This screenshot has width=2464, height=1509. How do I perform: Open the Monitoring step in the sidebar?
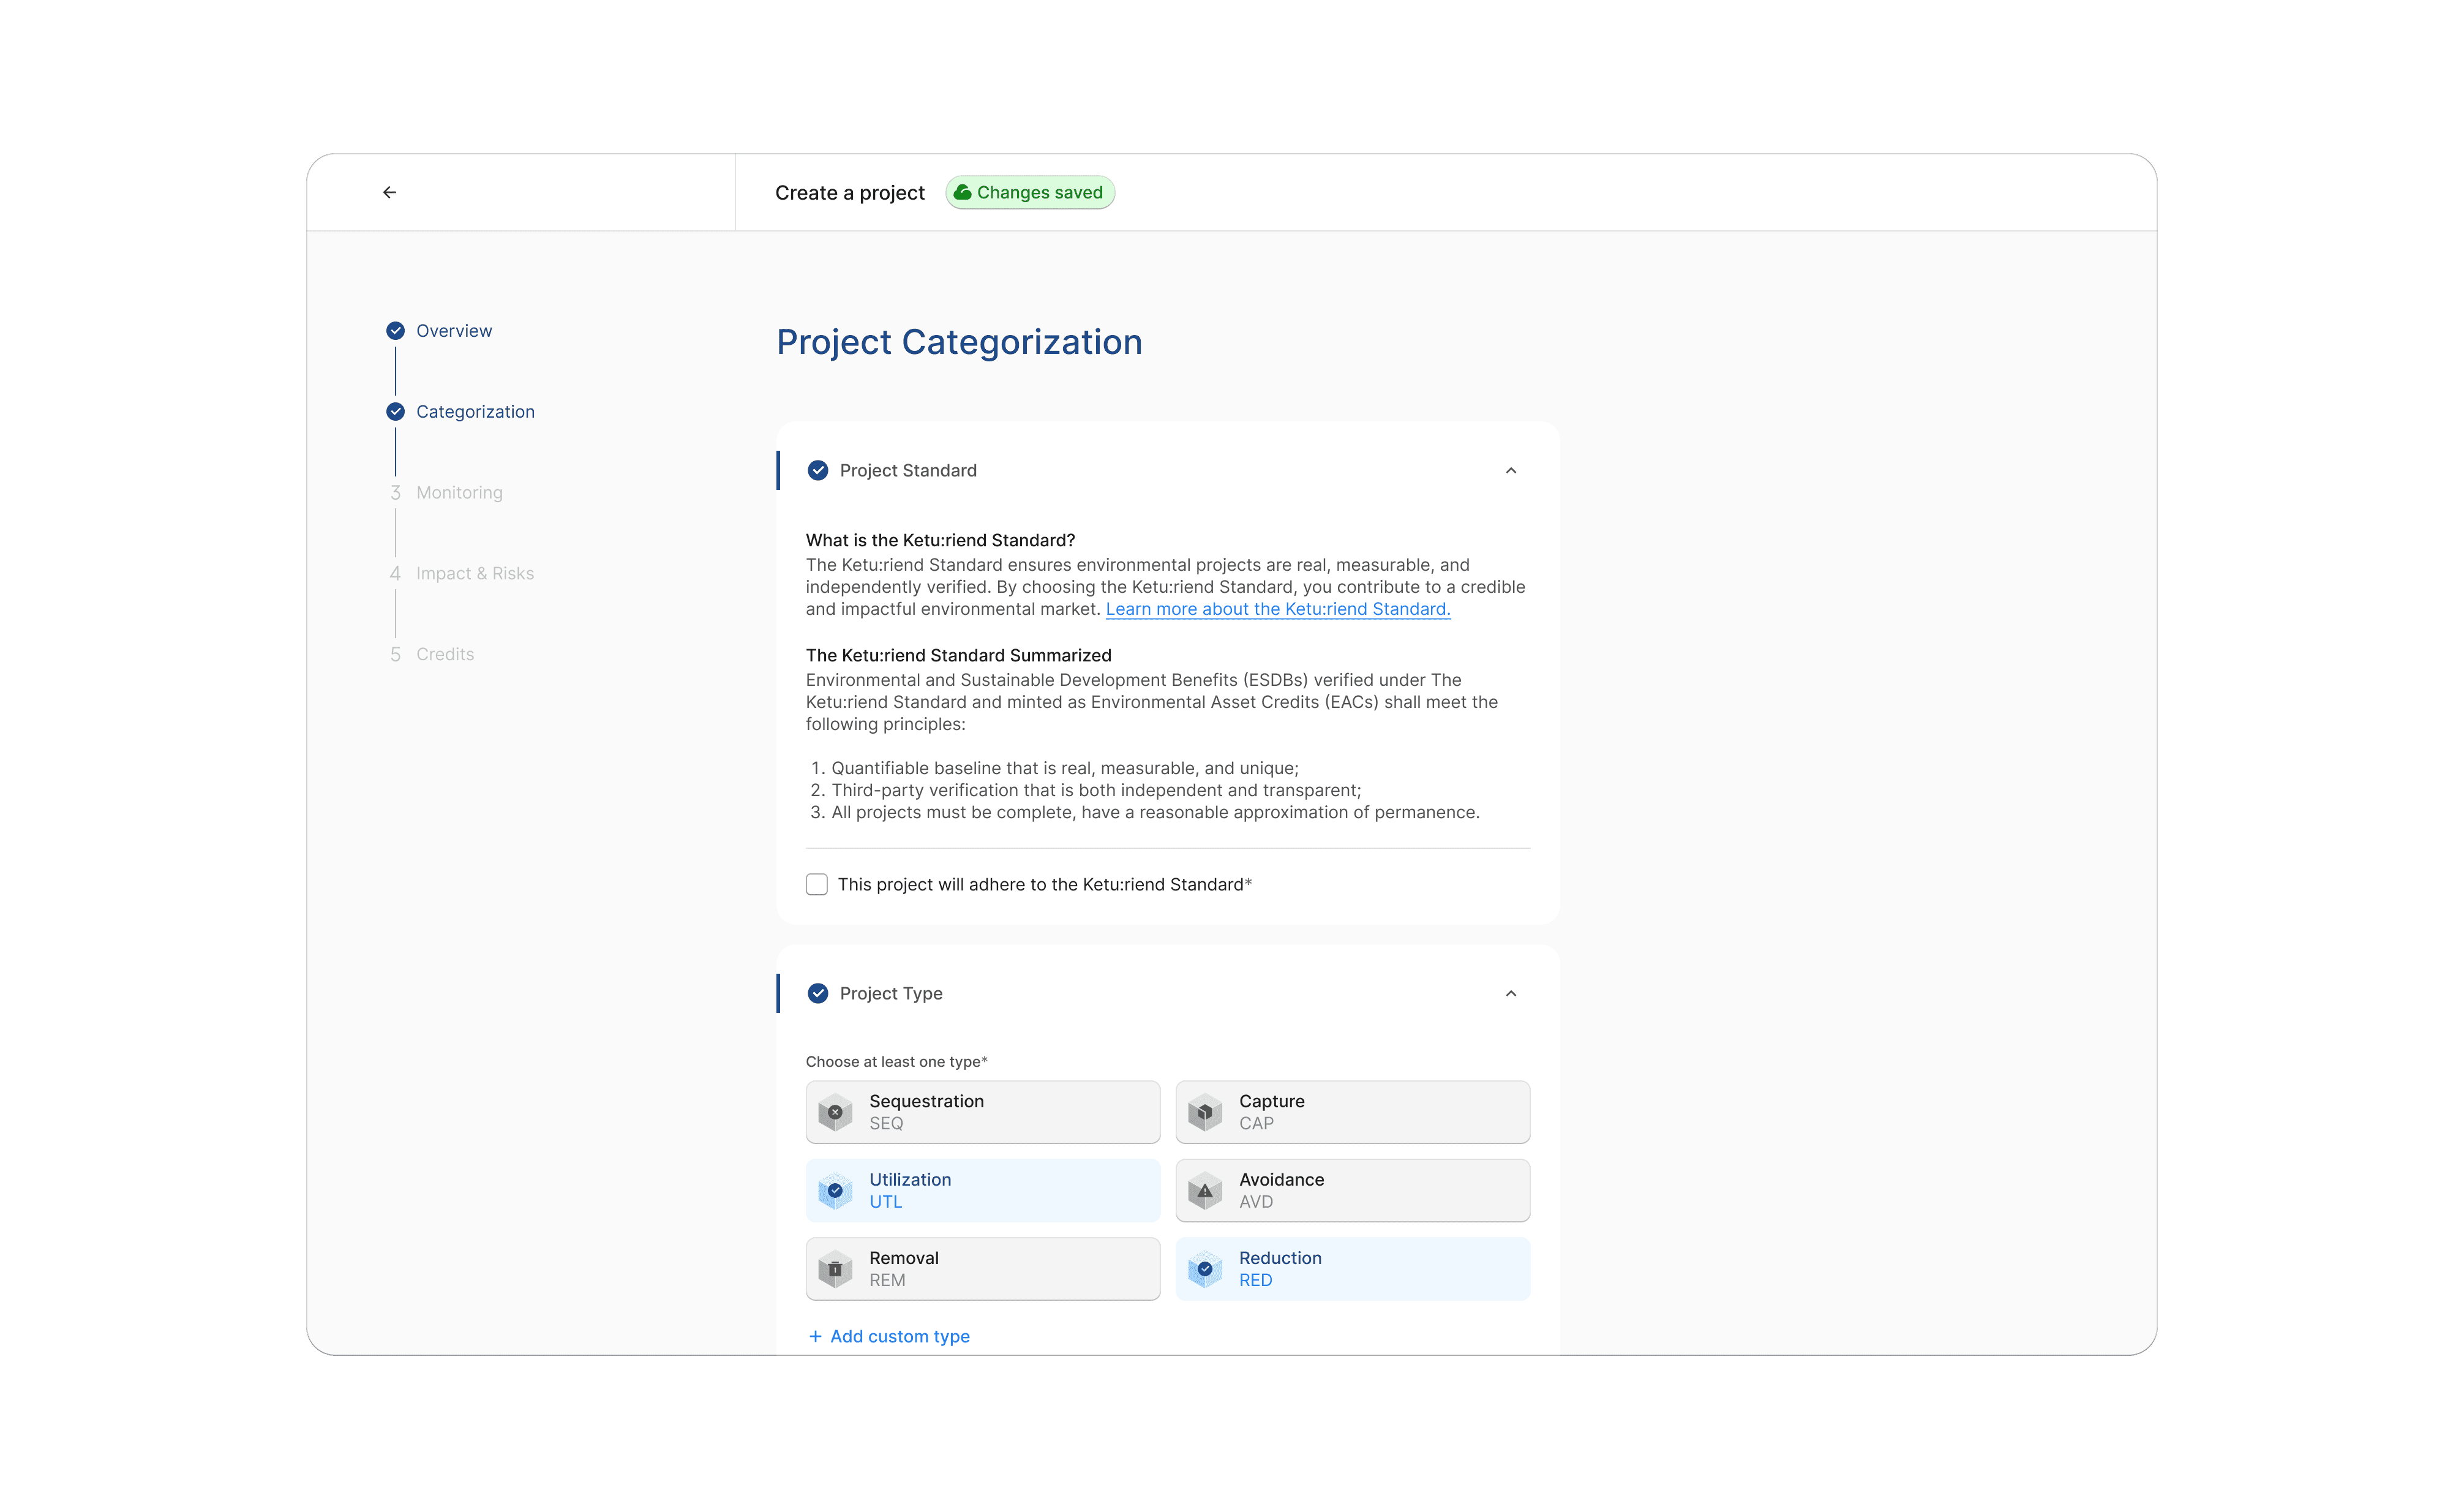pyautogui.click(x=459, y=492)
